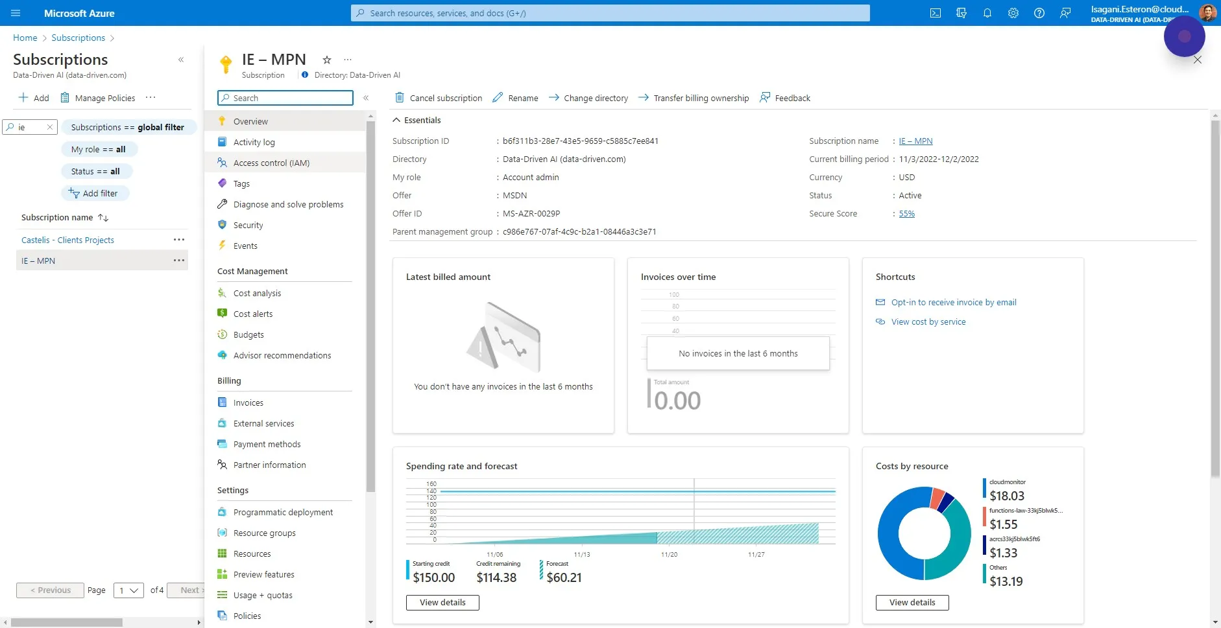Open the notifications bell

(987, 13)
